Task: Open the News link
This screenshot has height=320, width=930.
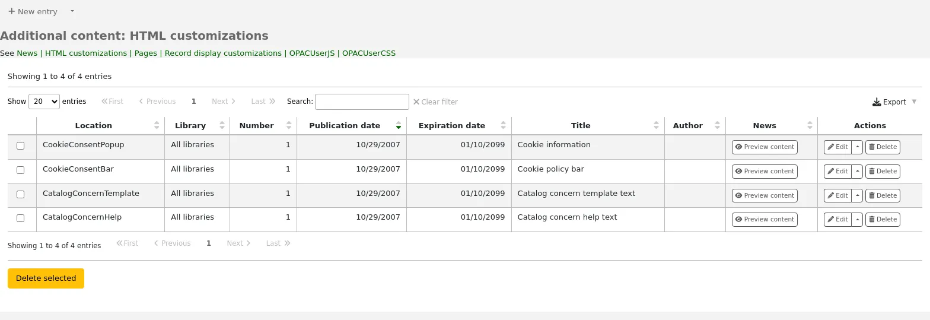Action: [x=27, y=53]
